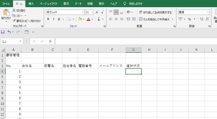Select the 進捗状況 header cell

[133, 66]
